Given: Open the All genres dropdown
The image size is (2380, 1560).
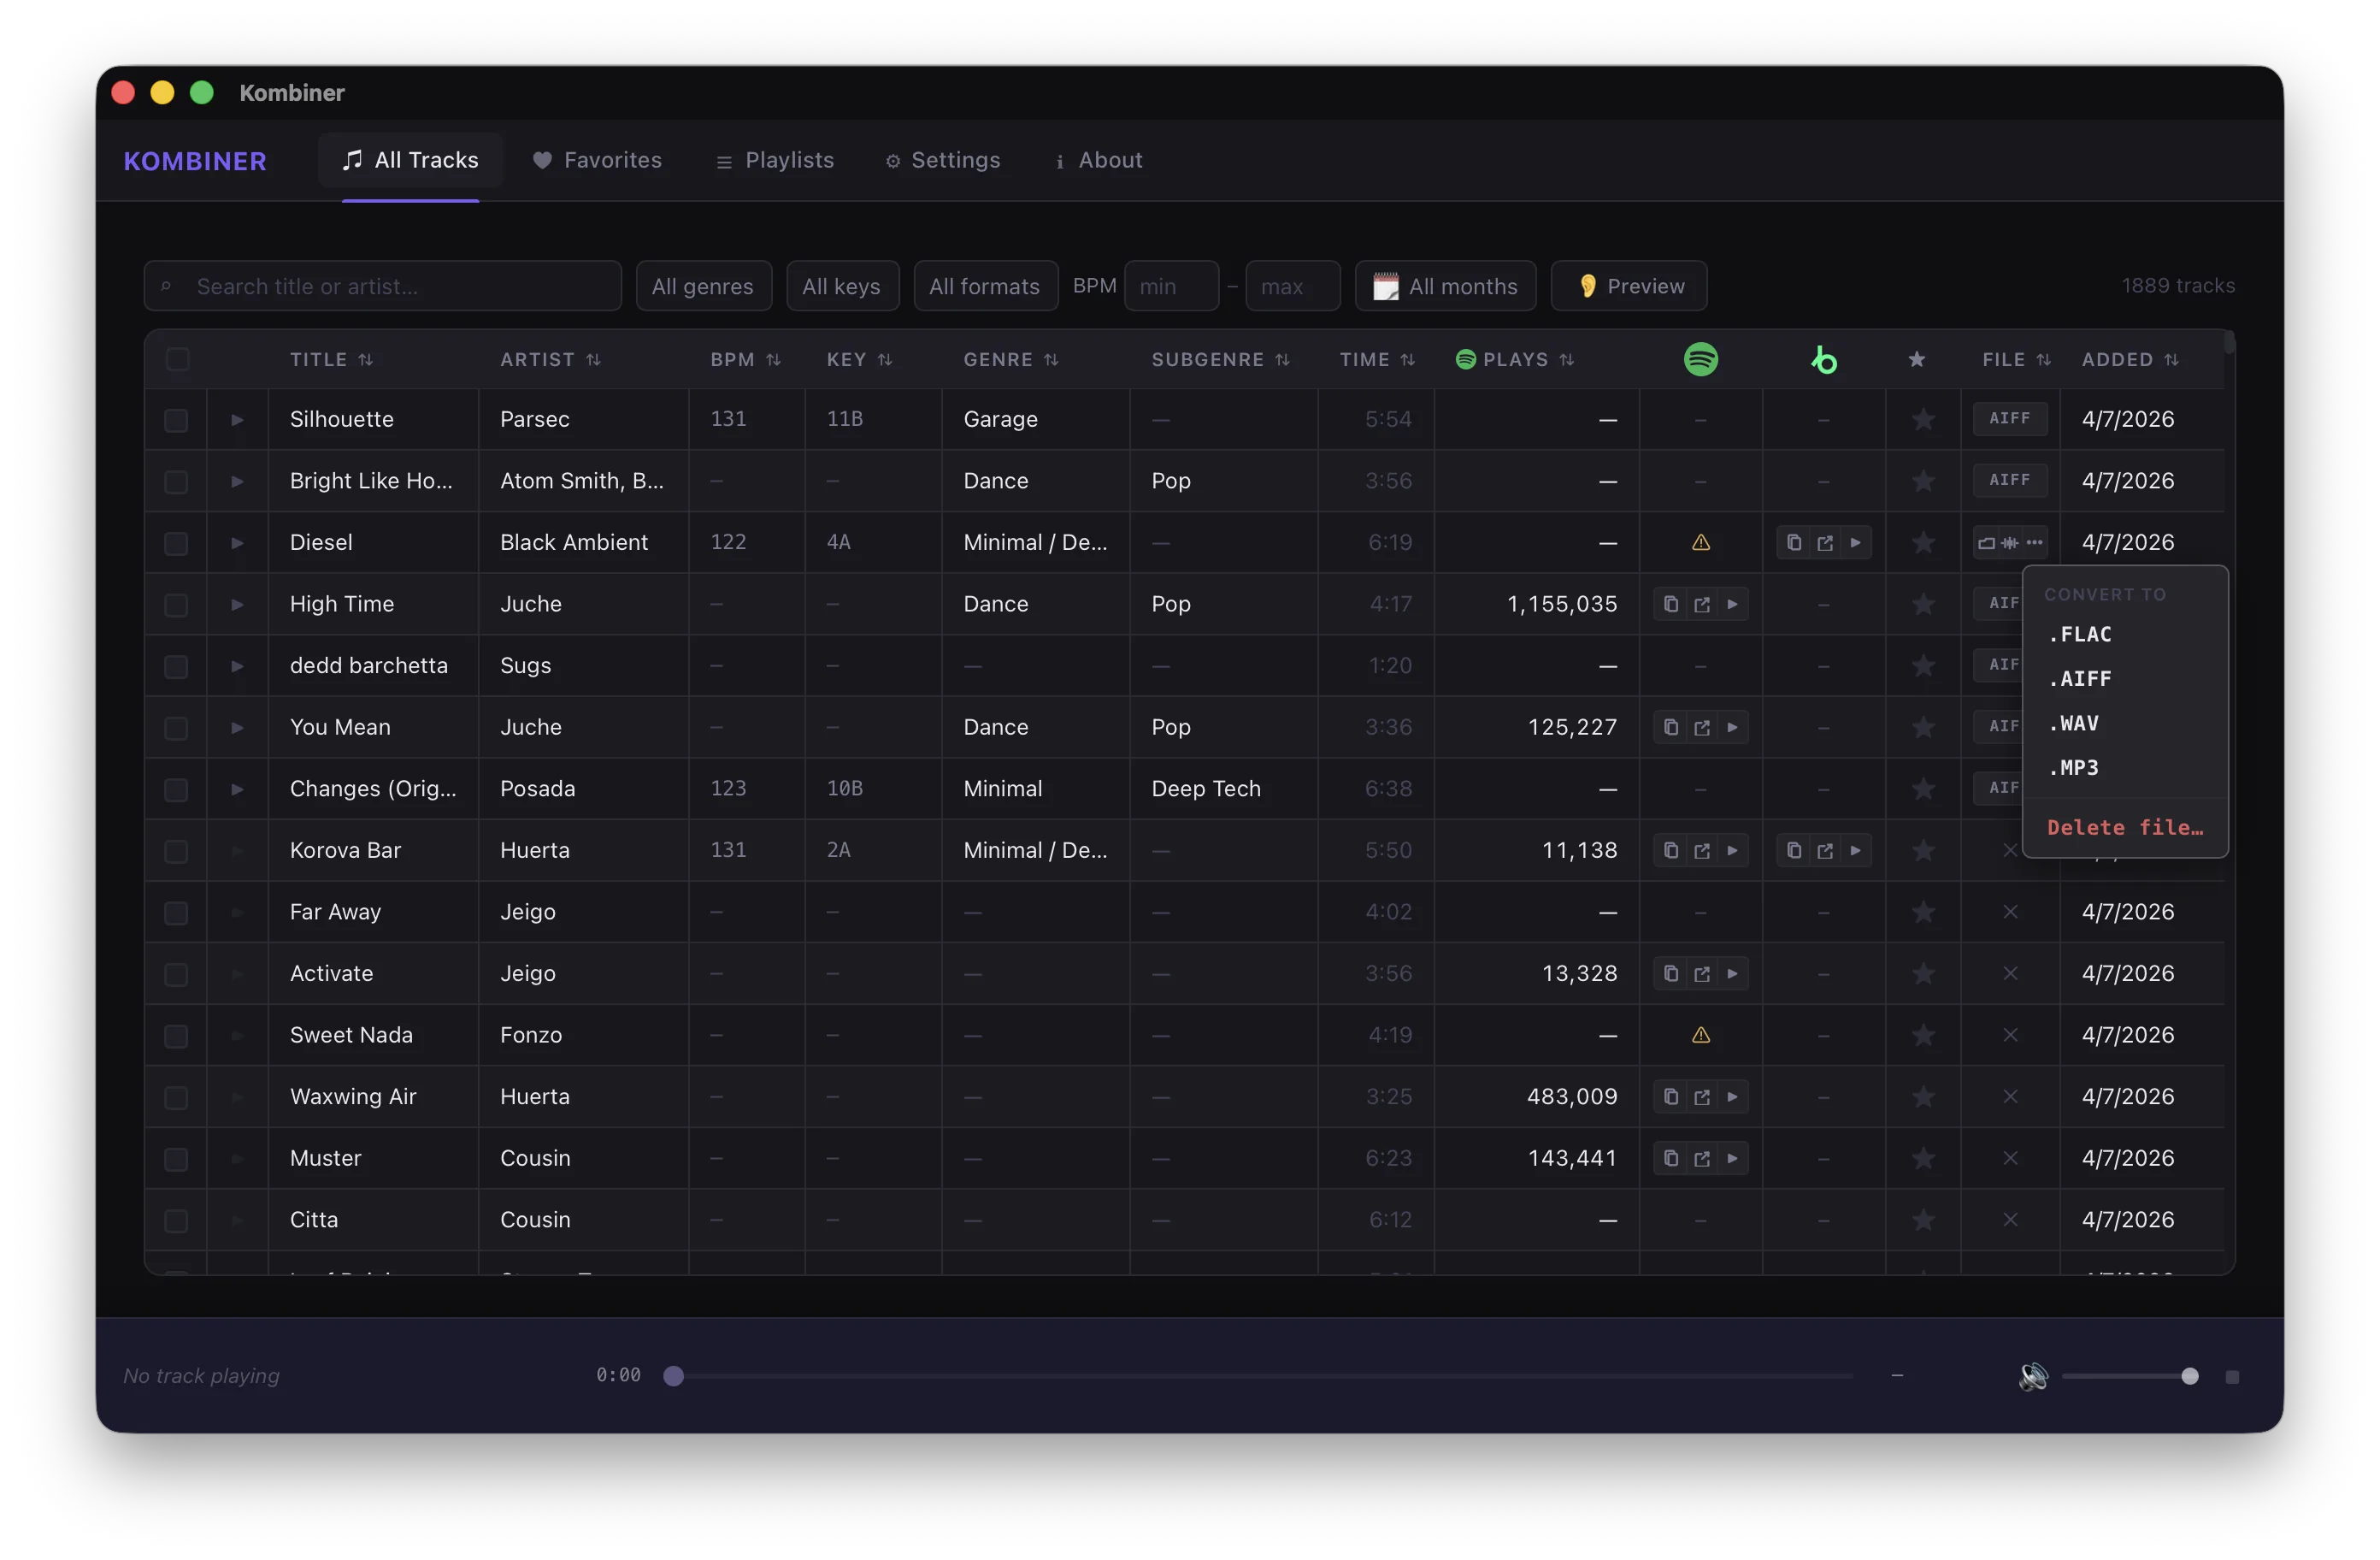Looking at the screenshot, I should click(703, 287).
